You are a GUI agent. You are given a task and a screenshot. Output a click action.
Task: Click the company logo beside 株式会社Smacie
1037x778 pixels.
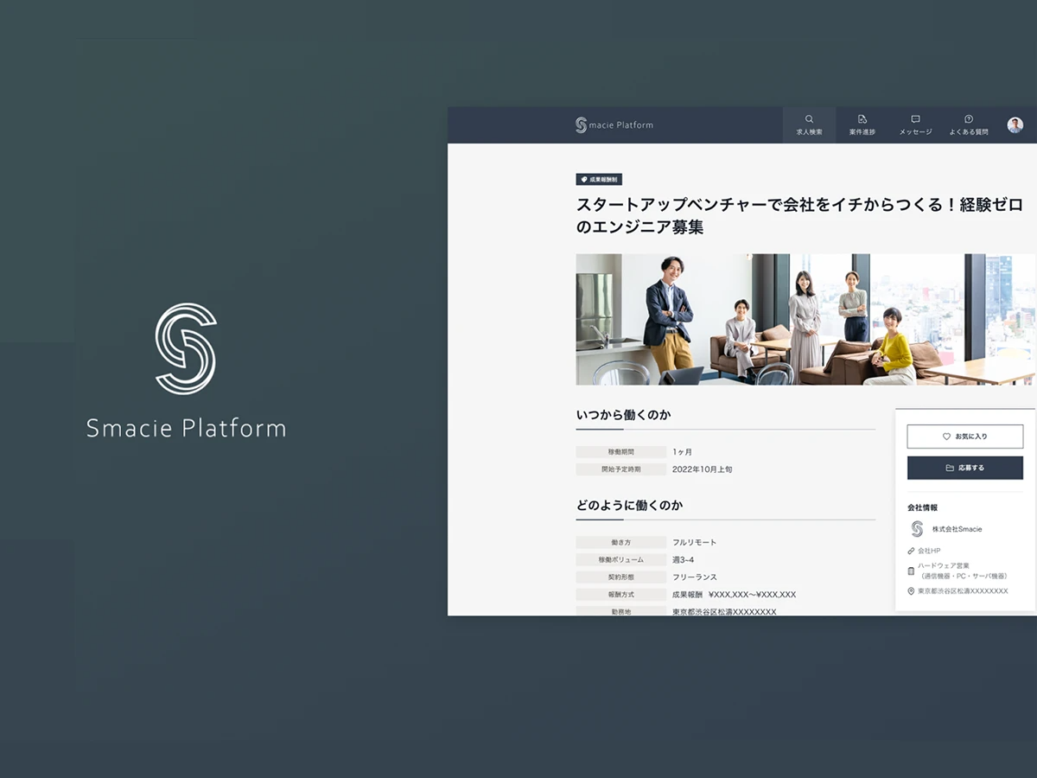917,529
